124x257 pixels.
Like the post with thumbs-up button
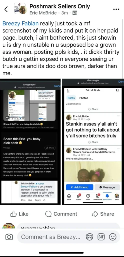[x=19, y=214]
